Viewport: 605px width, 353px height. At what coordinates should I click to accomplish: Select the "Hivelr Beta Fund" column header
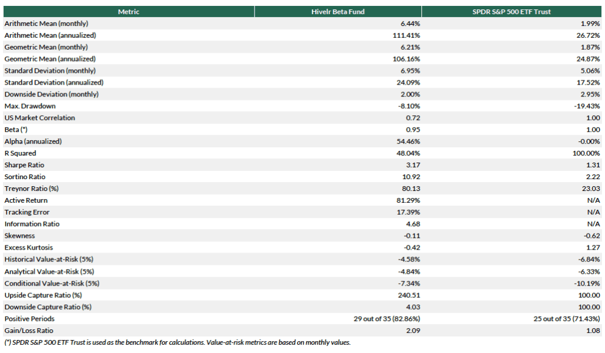337,12
